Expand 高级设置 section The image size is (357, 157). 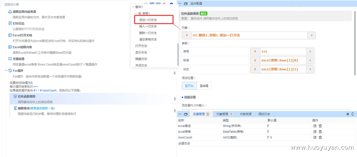click(x=189, y=97)
